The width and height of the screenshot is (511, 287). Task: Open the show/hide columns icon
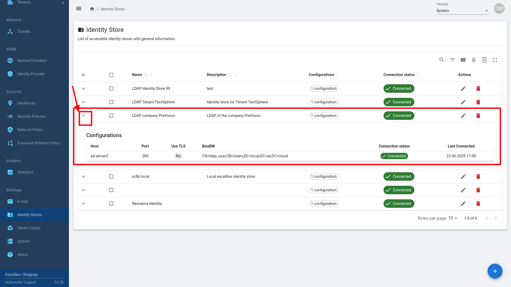tap(463, 60)
